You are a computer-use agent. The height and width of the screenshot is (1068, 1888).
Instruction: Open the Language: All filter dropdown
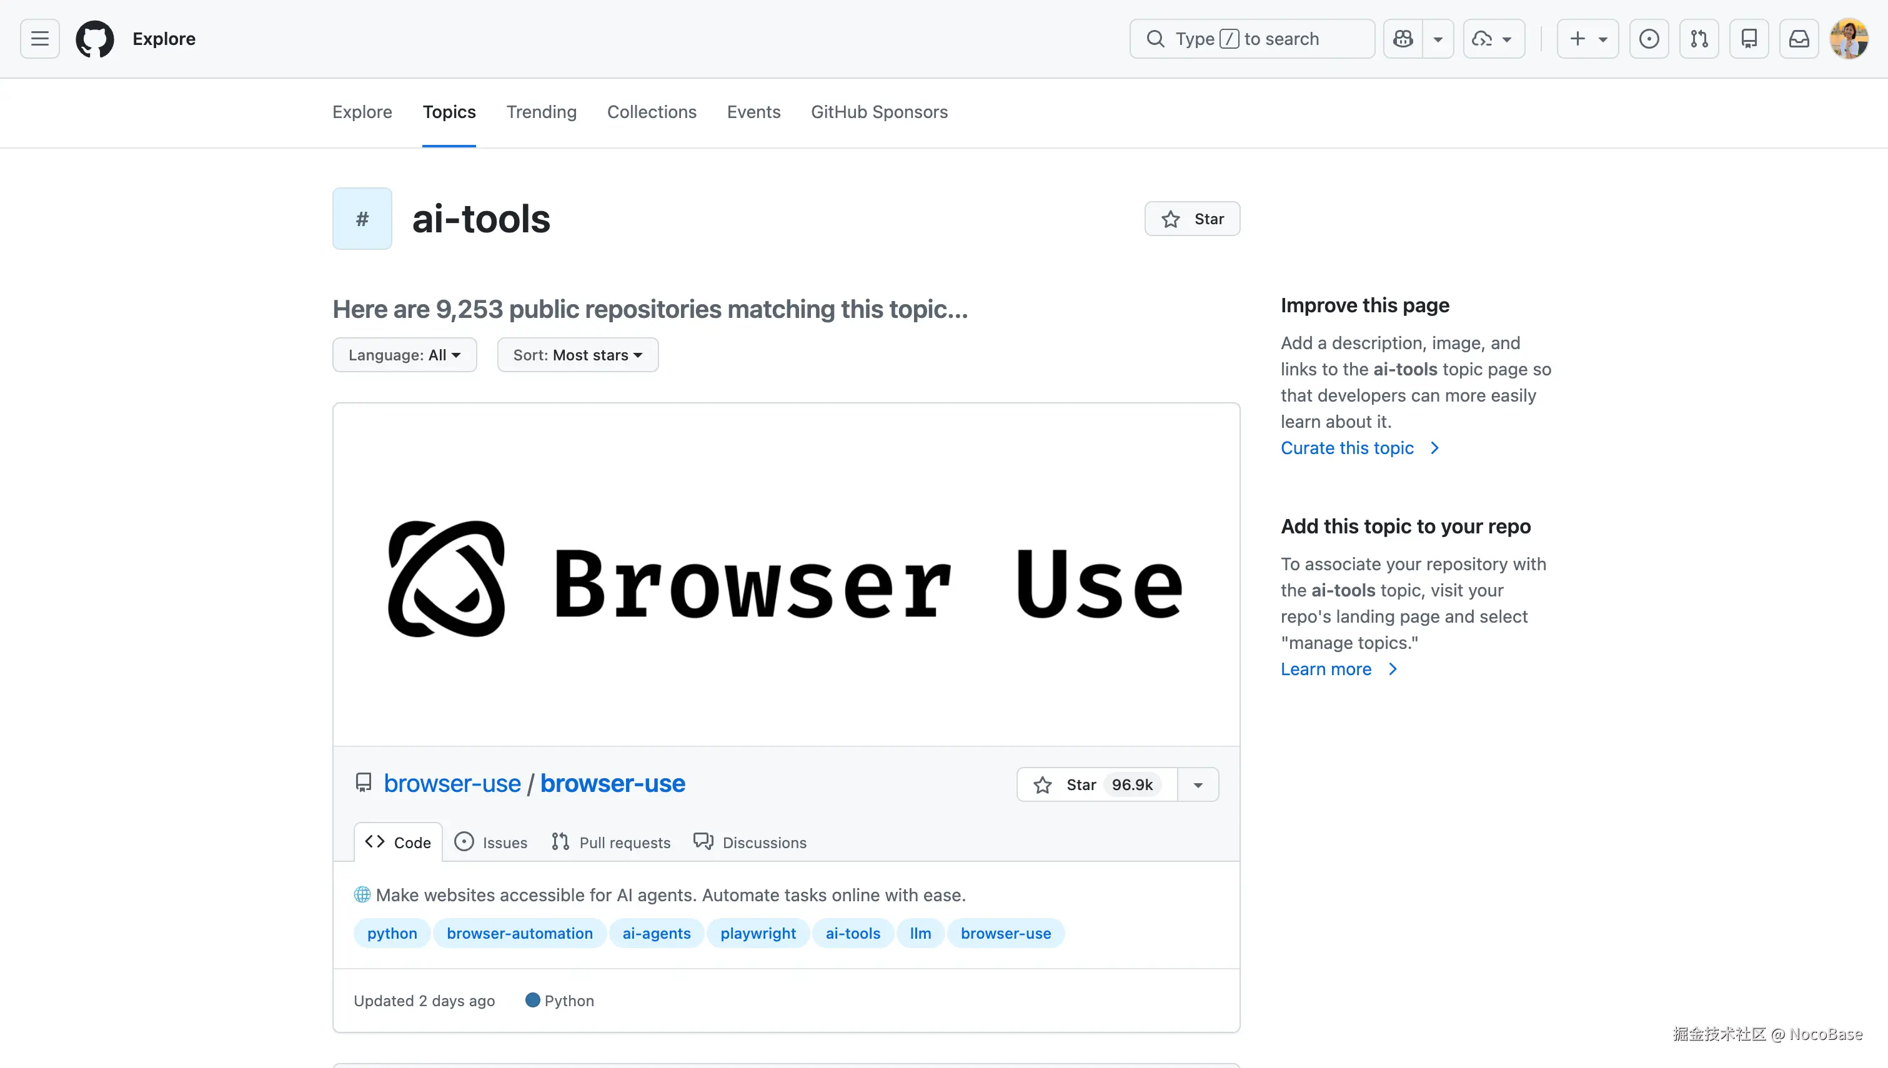pyautogui.click(x=404, y=355)
